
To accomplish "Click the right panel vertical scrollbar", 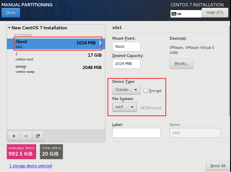I will click(230, 71).
